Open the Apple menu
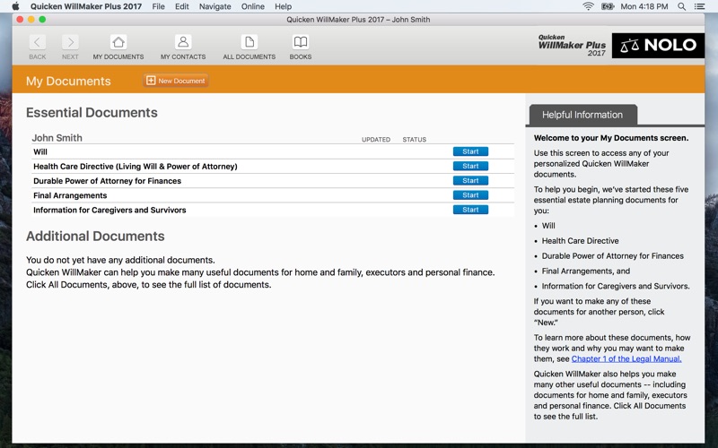Viewport: 718px width, 448px height. coord(14,6)
